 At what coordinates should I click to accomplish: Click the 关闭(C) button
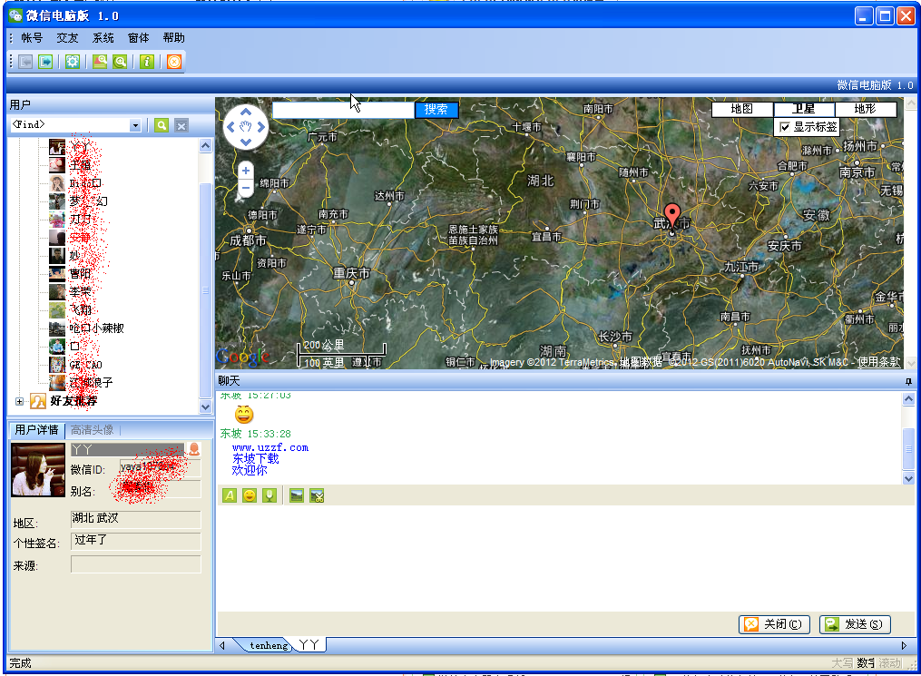[774, 624]
